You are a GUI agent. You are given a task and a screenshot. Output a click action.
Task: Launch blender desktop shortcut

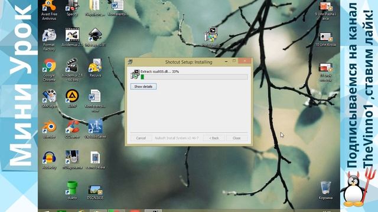(x=49, y=130)
